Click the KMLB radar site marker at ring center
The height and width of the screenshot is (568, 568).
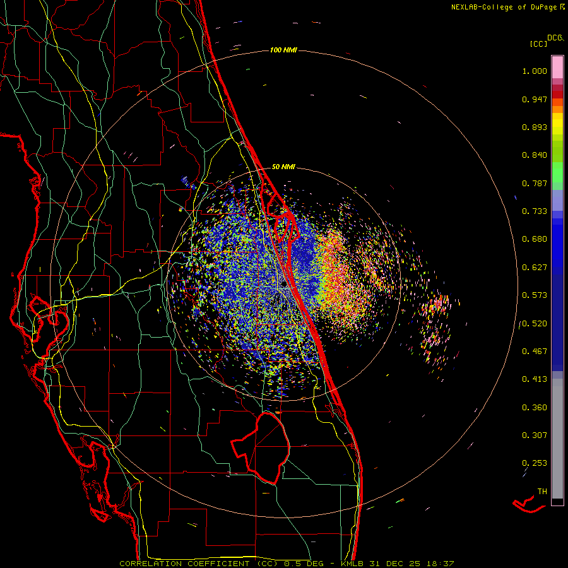click(x=284, y=285)
